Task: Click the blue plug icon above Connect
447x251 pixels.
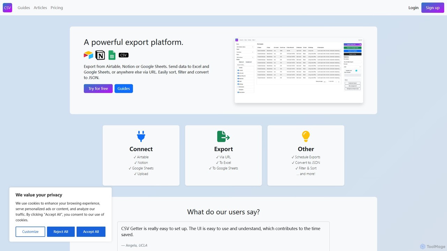Action: [x=141, y=136]
